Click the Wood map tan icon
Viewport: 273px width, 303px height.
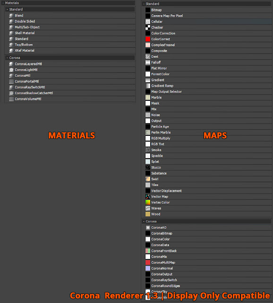coord(148,214)
